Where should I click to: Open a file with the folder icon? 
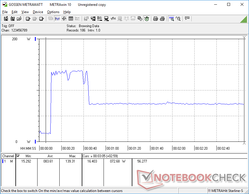point(19,19)
